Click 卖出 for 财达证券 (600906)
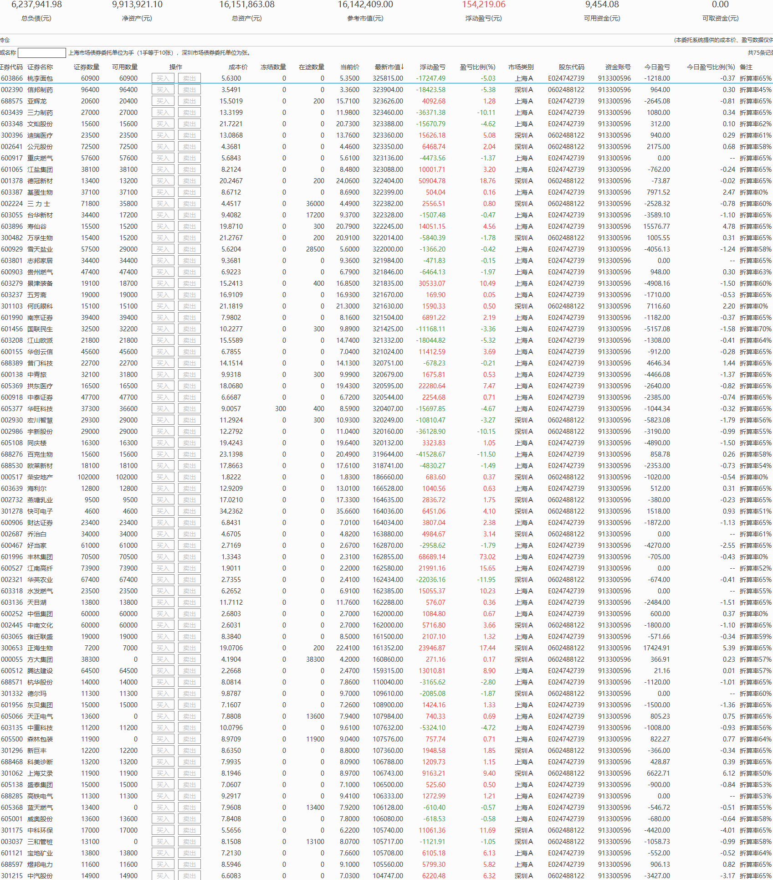Image resolution: width=773 pixels, height=880 pixels. tap(189, 523)
